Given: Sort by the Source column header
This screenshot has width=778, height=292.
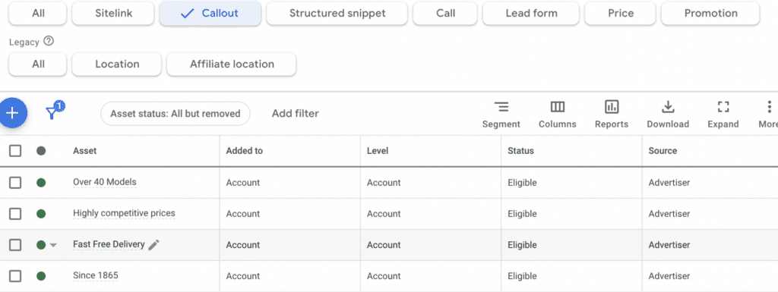Looking at the screenshot, I should pyautogui.click(x=663, y=151).
